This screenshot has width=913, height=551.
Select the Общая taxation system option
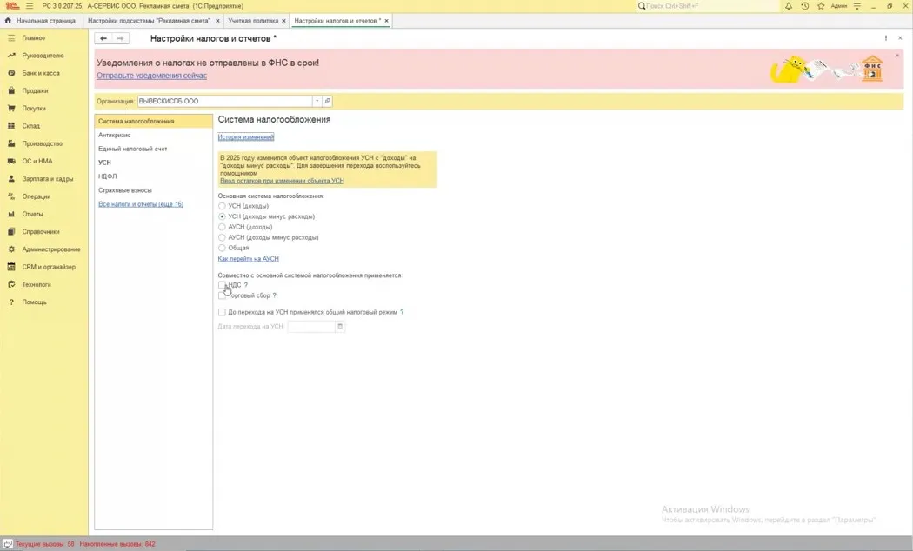[222, 248]
